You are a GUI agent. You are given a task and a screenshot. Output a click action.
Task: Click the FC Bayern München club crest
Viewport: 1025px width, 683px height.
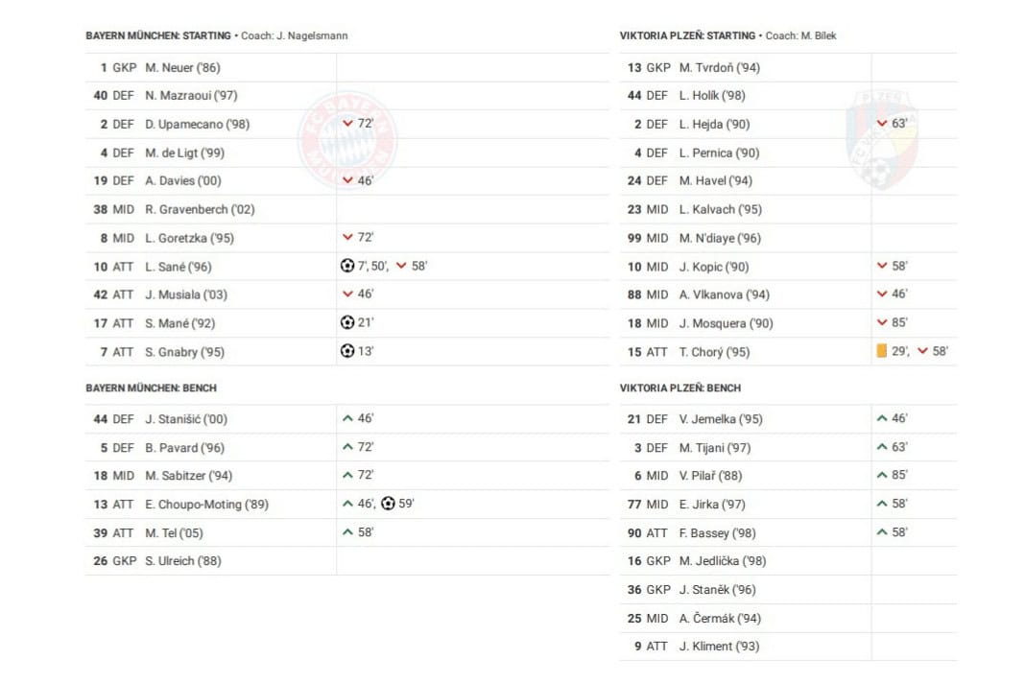coord(346,140)
